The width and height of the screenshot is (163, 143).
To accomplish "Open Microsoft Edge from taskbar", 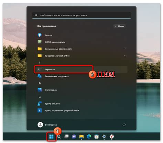I will [89, 136].
